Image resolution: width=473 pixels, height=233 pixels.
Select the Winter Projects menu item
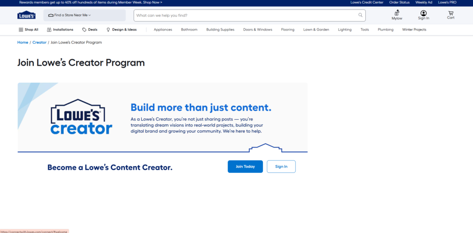[414, 30]
